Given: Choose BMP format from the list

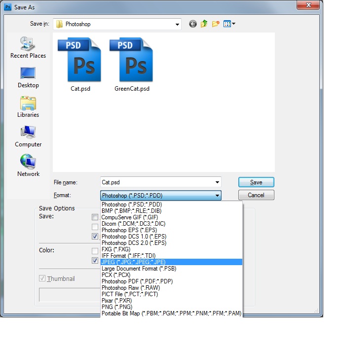Looking at the screenshot, I should click(x=171, y=211).
